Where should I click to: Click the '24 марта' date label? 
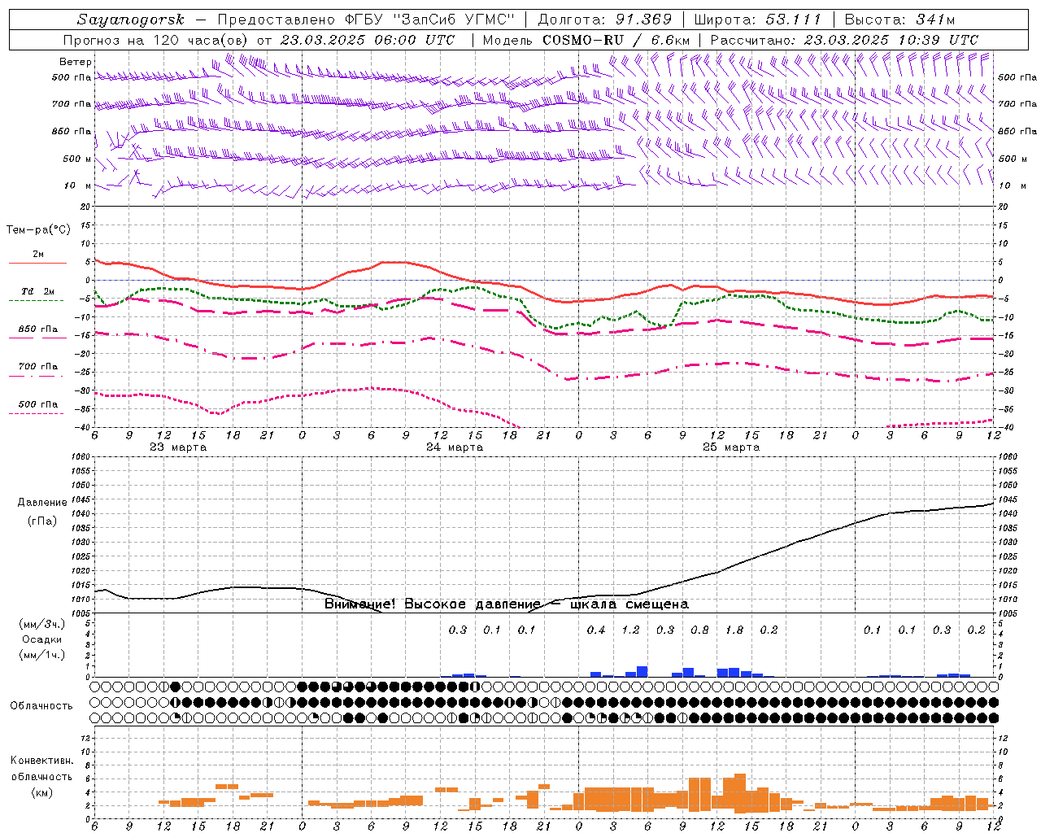pyautogui.click(x=455, y=447)
